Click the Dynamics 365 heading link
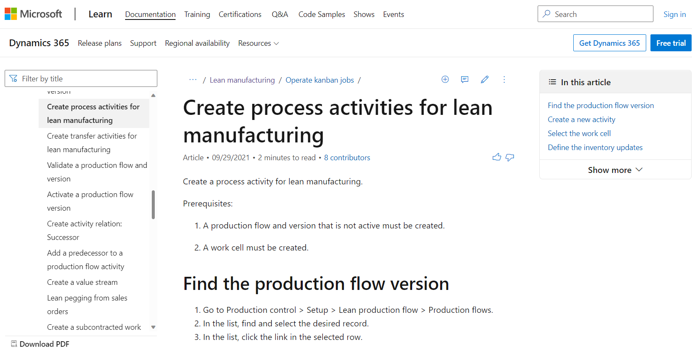Screen dimensions: 692x348 coord(39,43)
